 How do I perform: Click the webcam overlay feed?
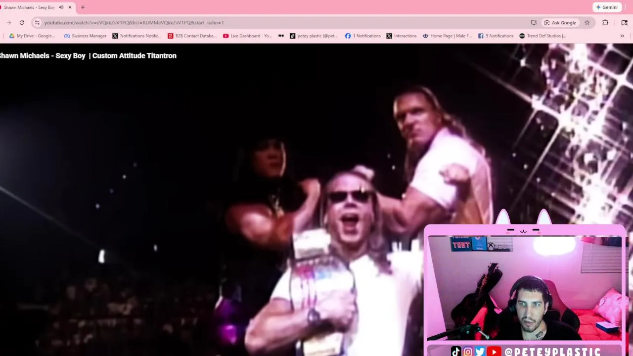[x=524, y=288]
